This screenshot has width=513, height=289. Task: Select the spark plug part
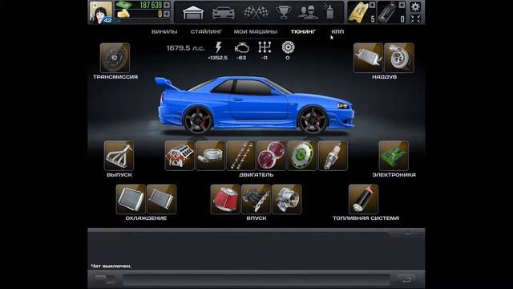point(333,156)
